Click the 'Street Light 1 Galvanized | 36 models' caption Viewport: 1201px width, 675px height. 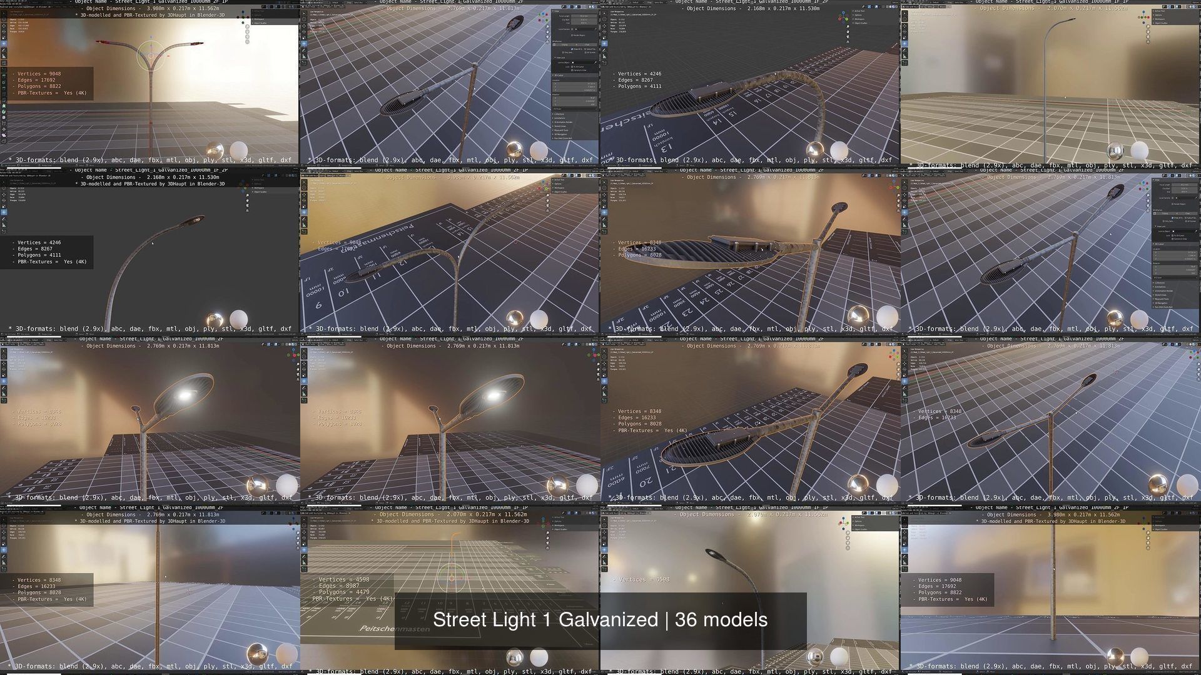[x=600, y=619]
